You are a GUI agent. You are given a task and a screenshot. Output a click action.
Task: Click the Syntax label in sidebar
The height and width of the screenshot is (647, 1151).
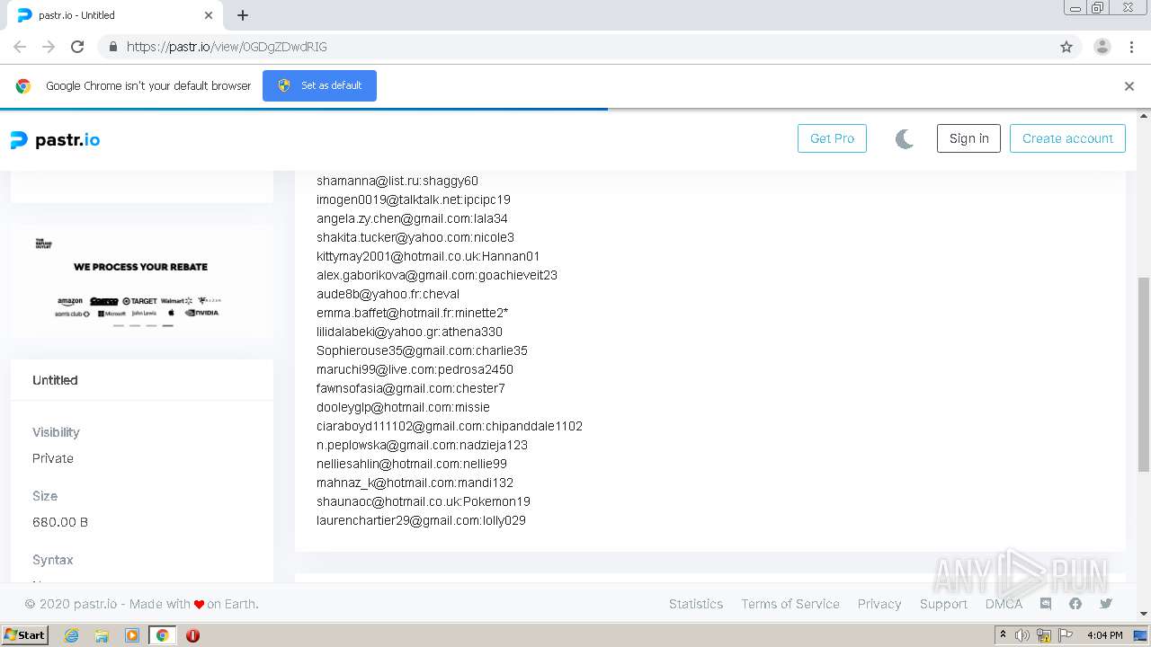pyautogui.click(x=52, y=560)
